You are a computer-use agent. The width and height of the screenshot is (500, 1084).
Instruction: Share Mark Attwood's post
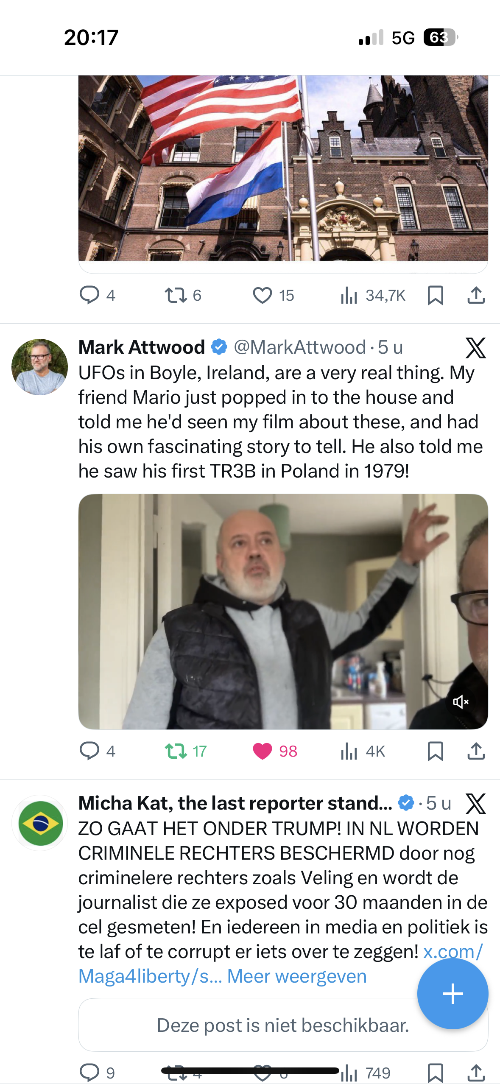click(476, 751)
